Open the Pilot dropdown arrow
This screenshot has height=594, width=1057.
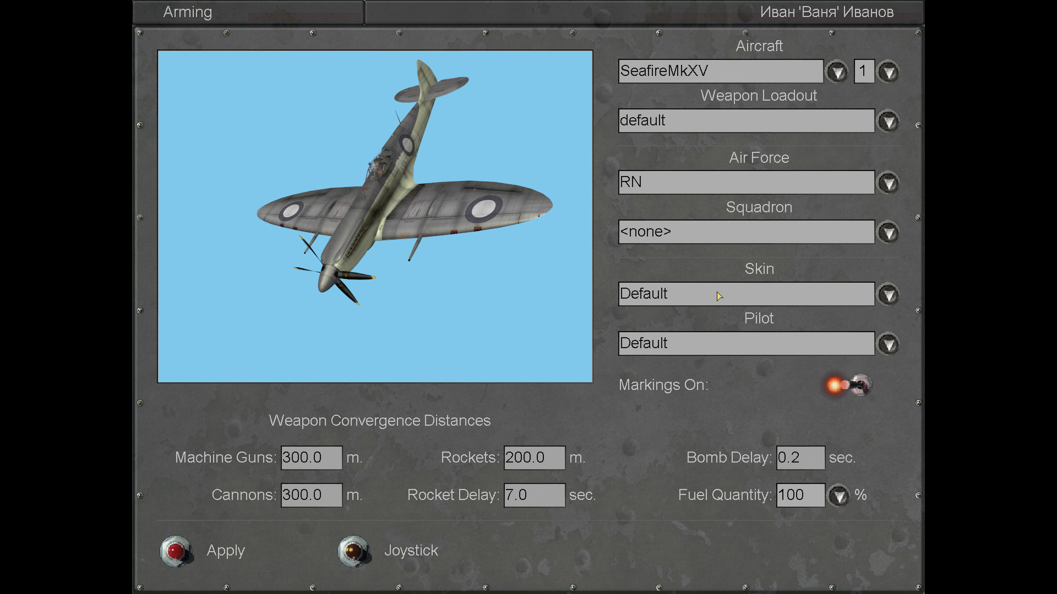tap(888, 344)
